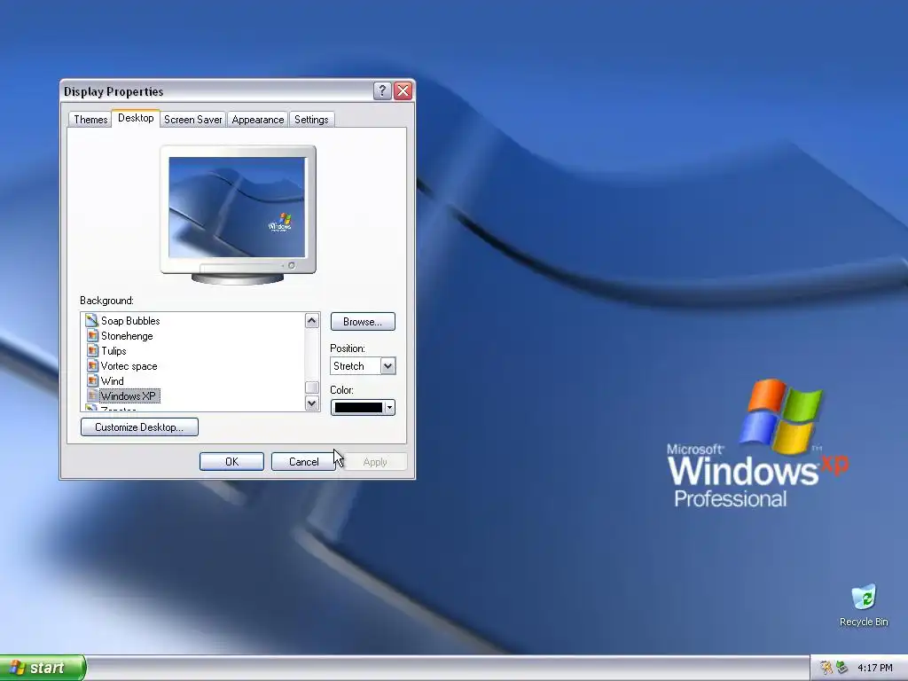Click the monitor wallpaper preview

point(237,207)
